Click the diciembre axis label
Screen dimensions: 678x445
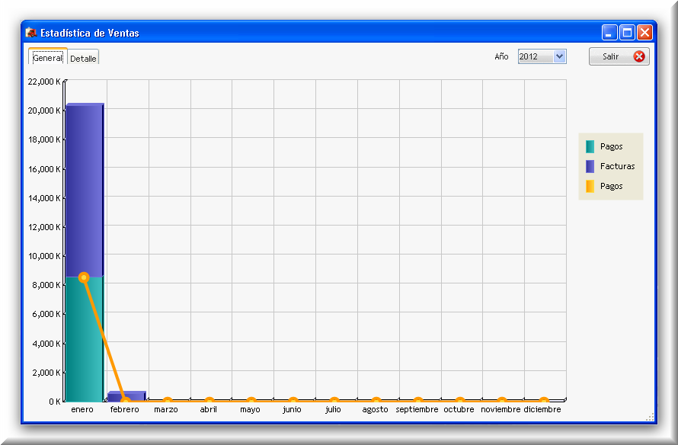[x=542, y=409]
